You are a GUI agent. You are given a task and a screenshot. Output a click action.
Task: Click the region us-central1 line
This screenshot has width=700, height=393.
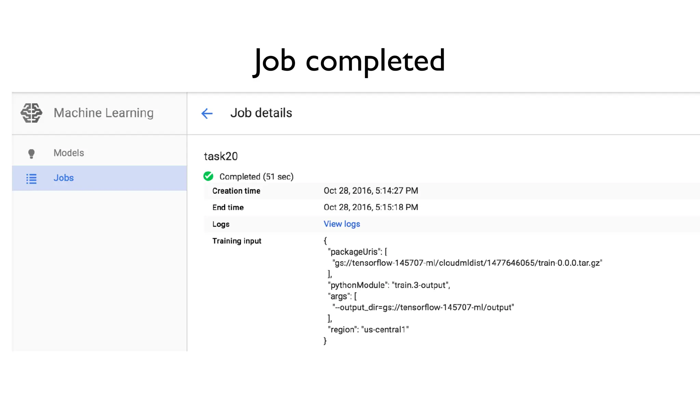(x=368, y=330)
